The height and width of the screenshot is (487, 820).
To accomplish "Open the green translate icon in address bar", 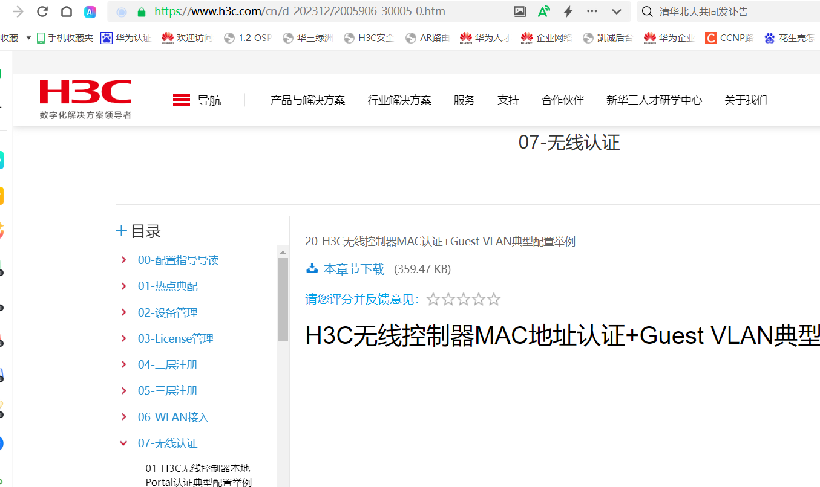I will click(543, 11).
